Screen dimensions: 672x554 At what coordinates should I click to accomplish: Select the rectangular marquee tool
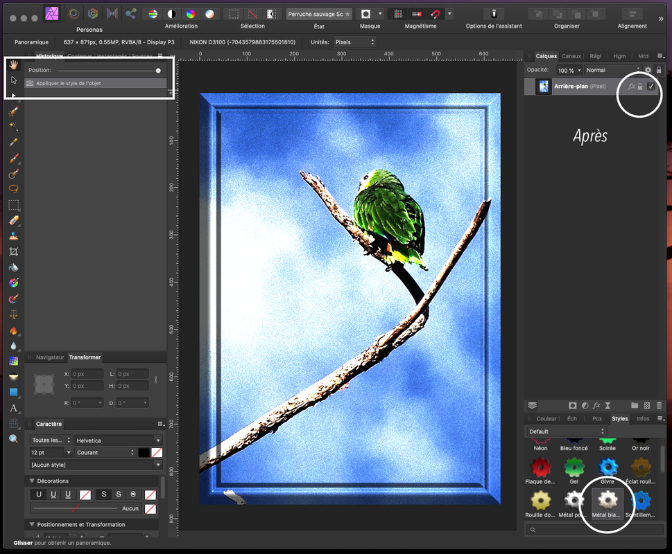pyautogui.click(x=14, y=205)
